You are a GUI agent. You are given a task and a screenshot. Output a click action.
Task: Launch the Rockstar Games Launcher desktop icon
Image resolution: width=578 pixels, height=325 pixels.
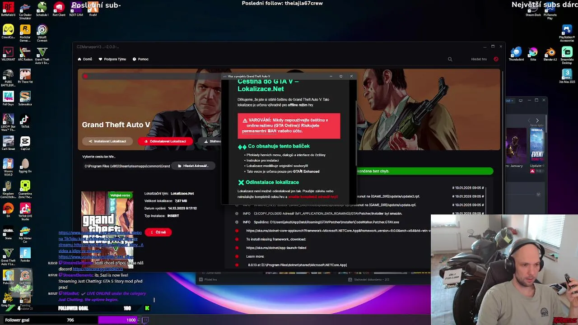25,32
